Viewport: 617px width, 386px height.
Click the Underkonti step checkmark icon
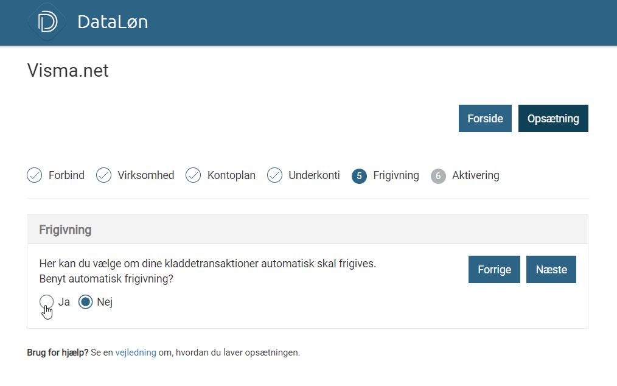275,175
